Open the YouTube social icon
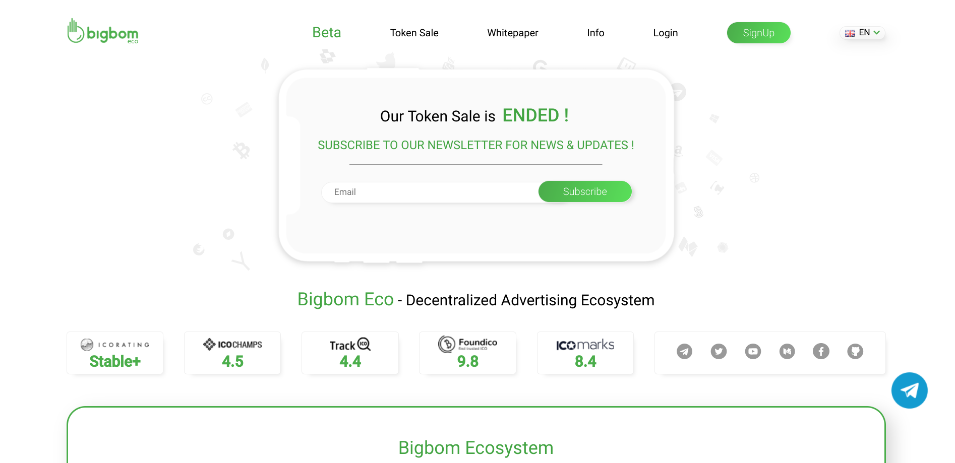Image resolution: width=955 pixels, height=463 pixels. click(753, 351)
